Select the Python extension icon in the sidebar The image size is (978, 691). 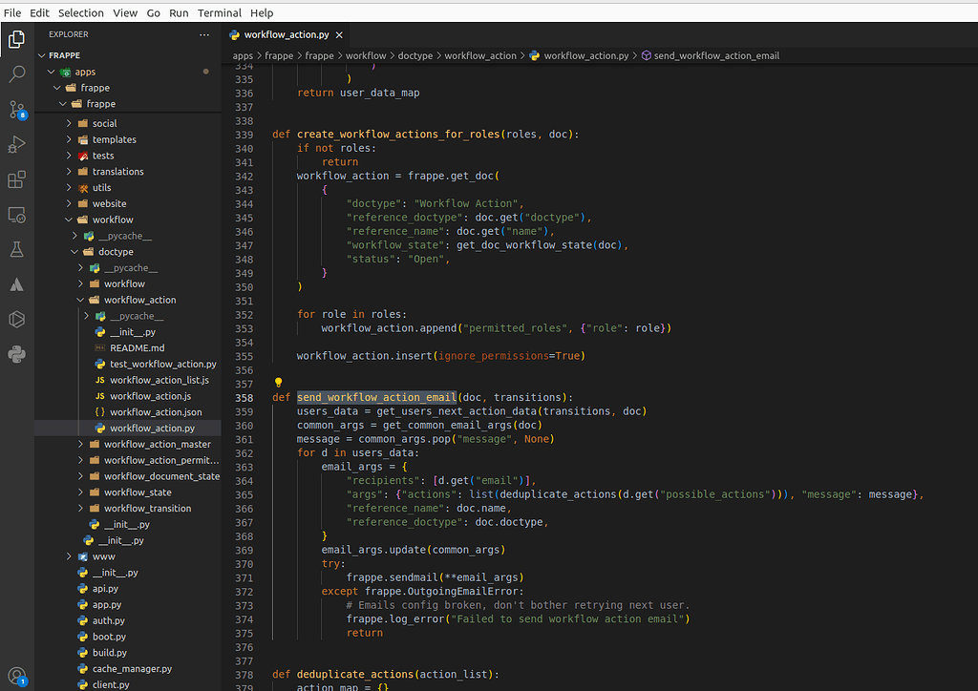(x=17, y=354)
